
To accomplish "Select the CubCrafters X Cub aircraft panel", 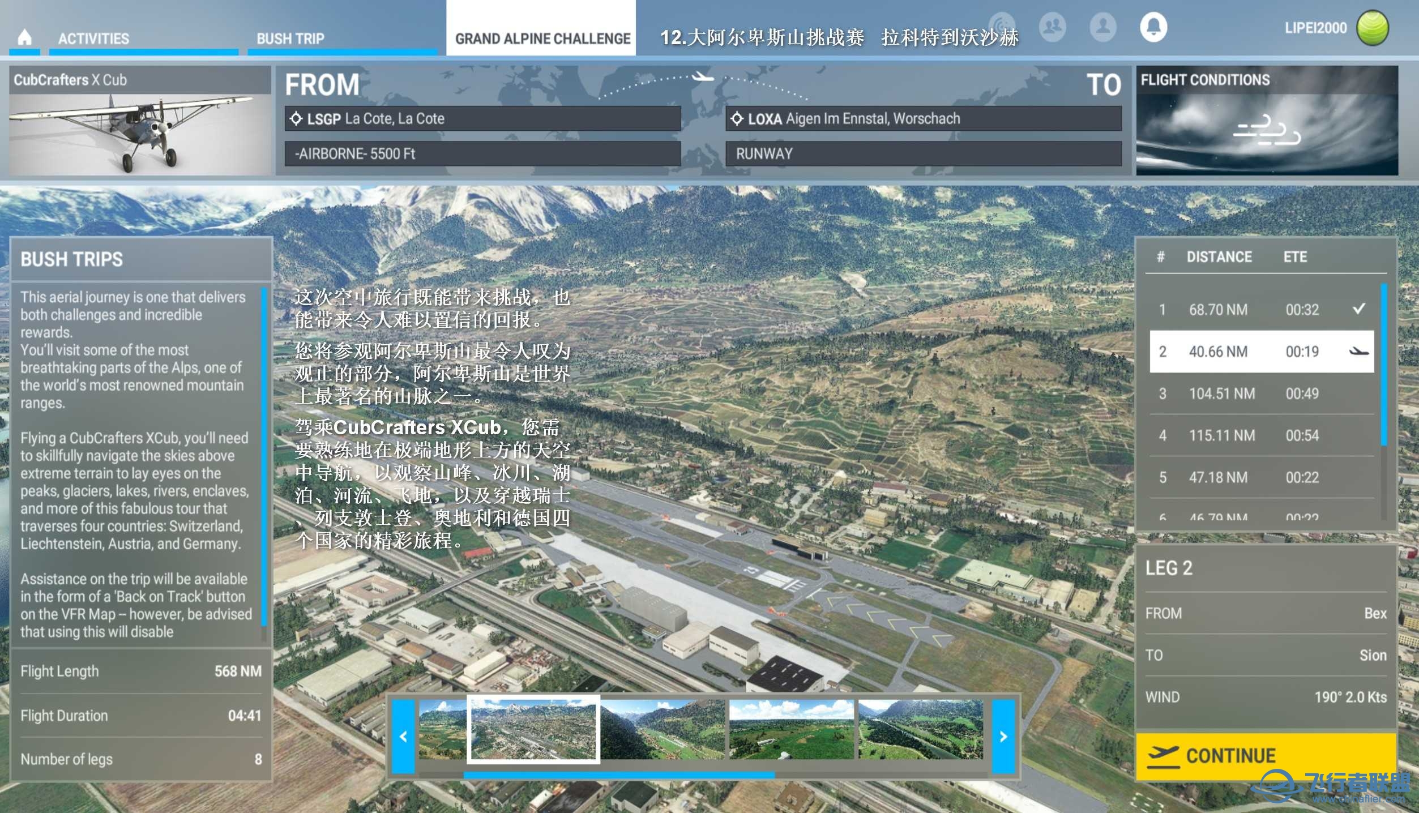I will pyautogui.click(x=140, y=121).
